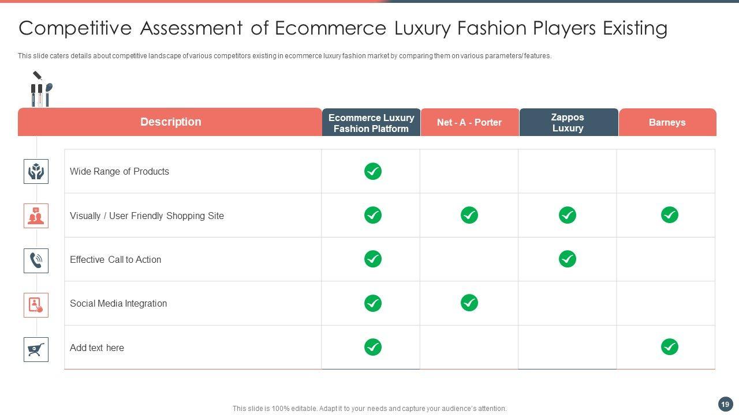Select the Visually / User Friendly Shopping Site text
The image size is (739, 415).
(x=147, y=216)
